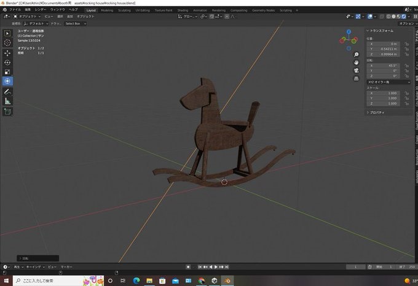Open the editor type selector in 3D viewport header
Viewport: 418px width, 286px height.
pos(7,17)
